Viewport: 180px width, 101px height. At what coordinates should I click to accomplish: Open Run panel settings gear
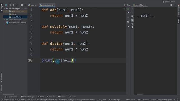click(171, 5)
